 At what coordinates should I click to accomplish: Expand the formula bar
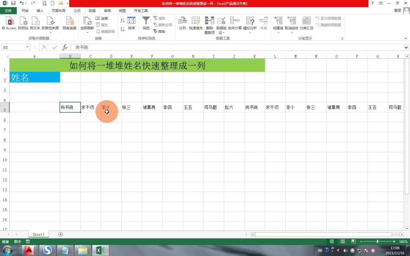[406, 47]
